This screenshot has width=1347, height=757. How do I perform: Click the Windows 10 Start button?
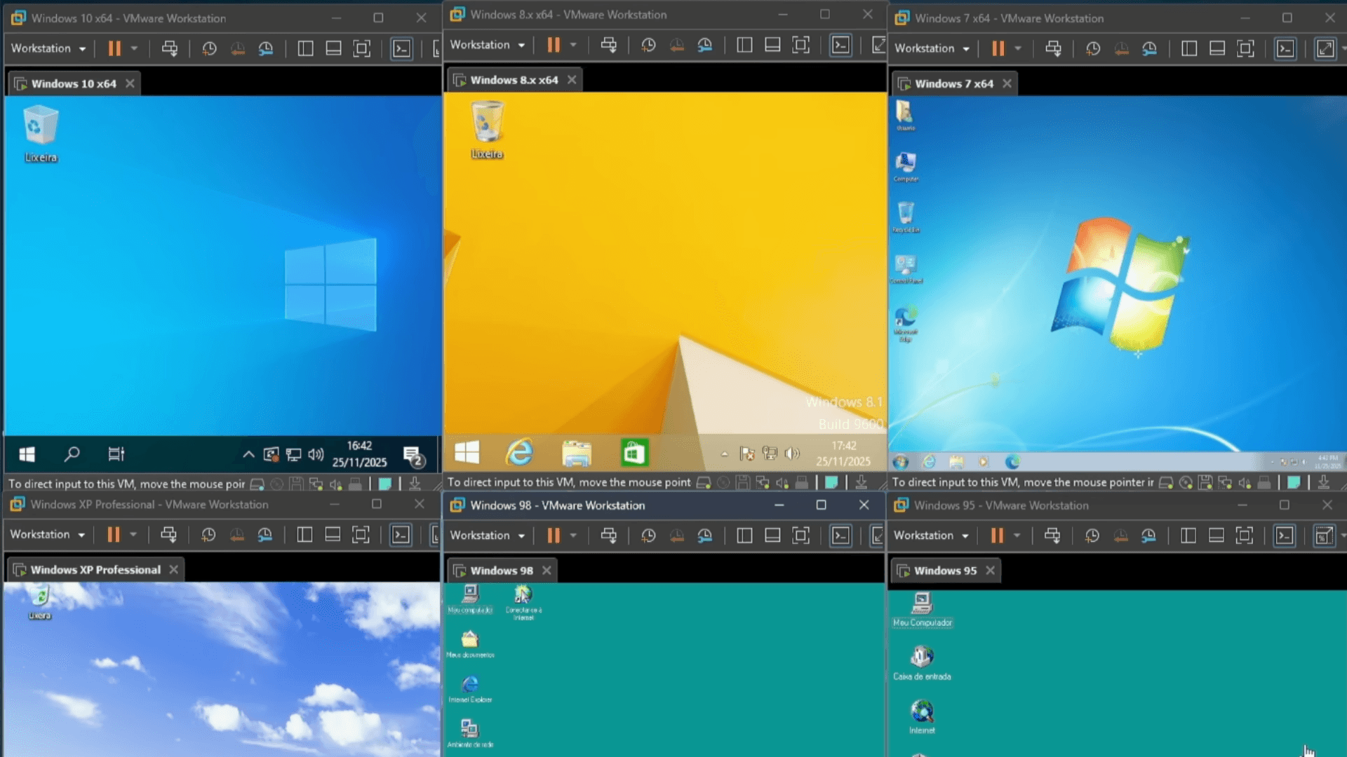click(x=27, y=454)
